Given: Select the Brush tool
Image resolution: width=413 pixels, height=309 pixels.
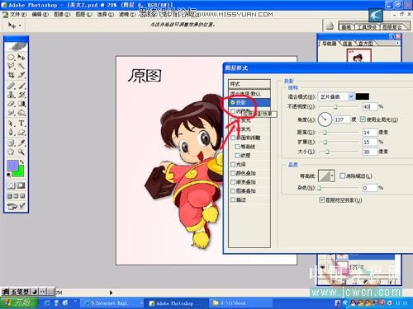Looking at the screenshot, I should click(21, 86).
